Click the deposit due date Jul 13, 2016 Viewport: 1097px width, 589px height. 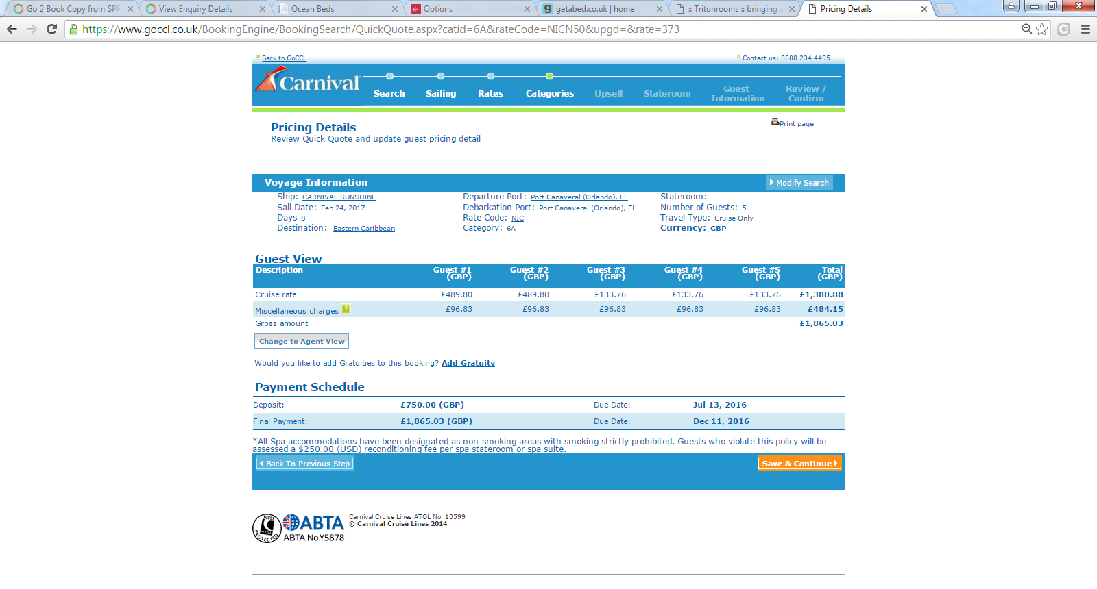(x=720, y=405)
